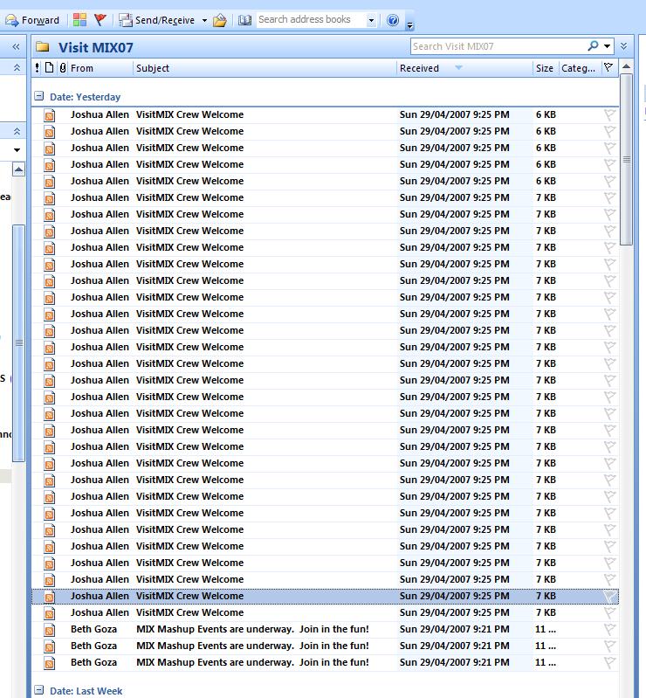Open the Categorize color squares icon
The image size is (646, 698).
tap(79, 20)
